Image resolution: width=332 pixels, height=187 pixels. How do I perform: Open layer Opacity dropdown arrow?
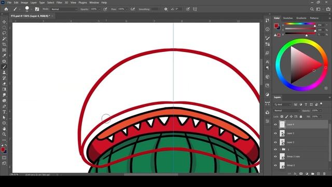(x=320, y=111)
